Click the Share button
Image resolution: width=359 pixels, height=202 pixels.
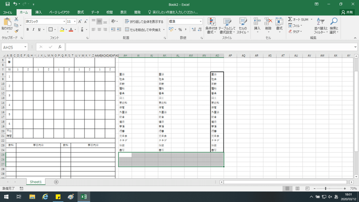347,13
